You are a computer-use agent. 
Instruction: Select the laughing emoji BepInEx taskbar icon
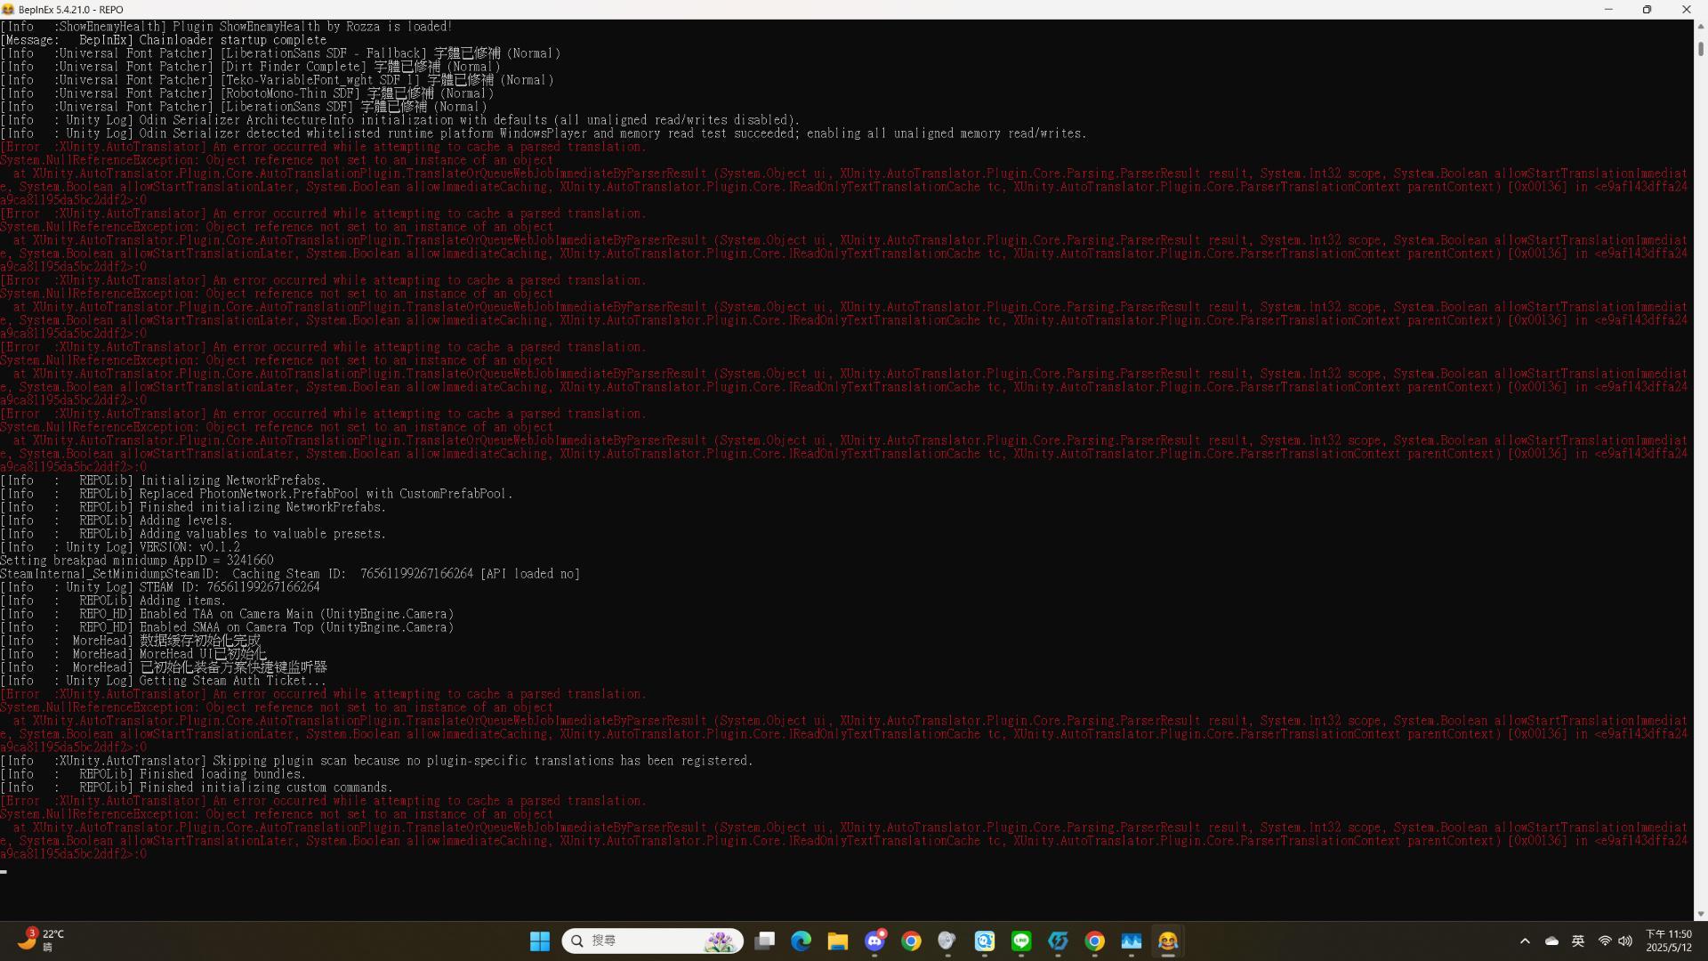(x=1168, y=941)
